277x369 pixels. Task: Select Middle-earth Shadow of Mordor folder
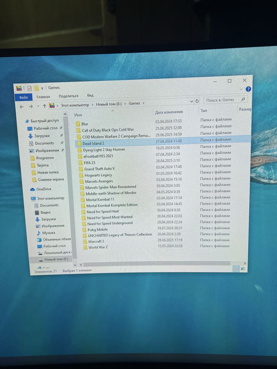(108, 193)
